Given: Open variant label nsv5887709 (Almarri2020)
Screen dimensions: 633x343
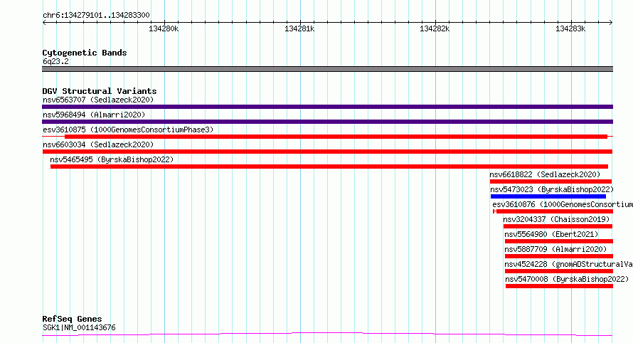Looking at the screenshot, I should 555,249.
